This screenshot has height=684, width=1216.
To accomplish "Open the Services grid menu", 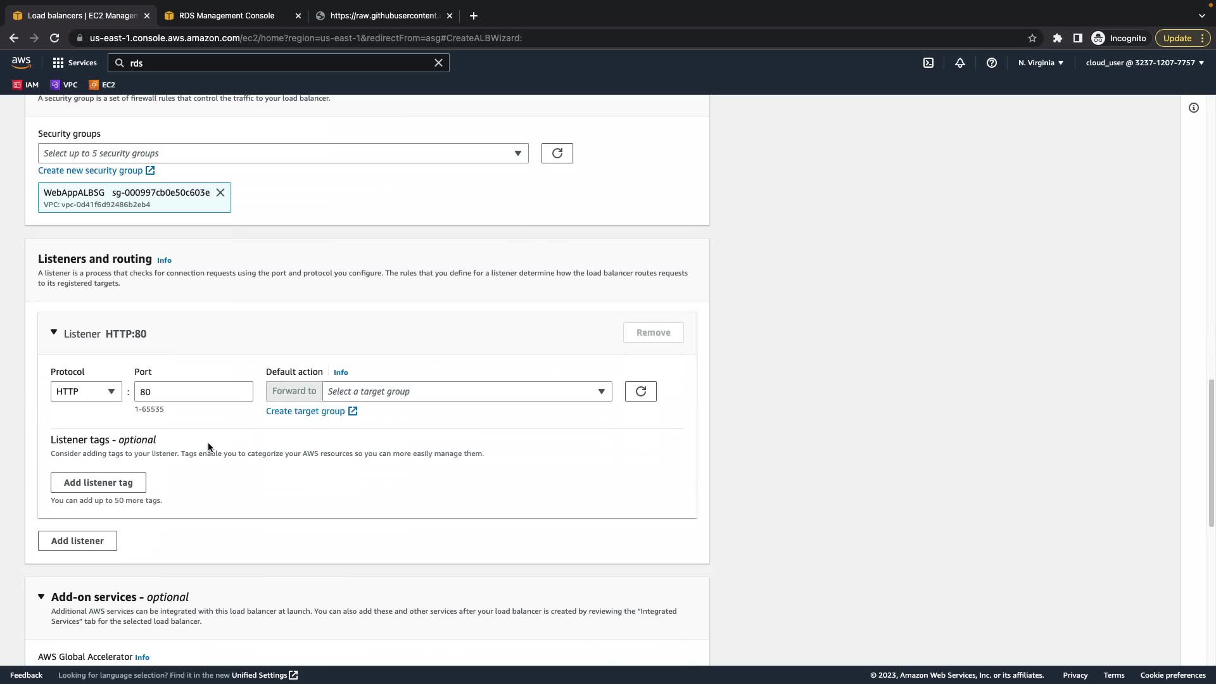I will click(x=74, y=63).
